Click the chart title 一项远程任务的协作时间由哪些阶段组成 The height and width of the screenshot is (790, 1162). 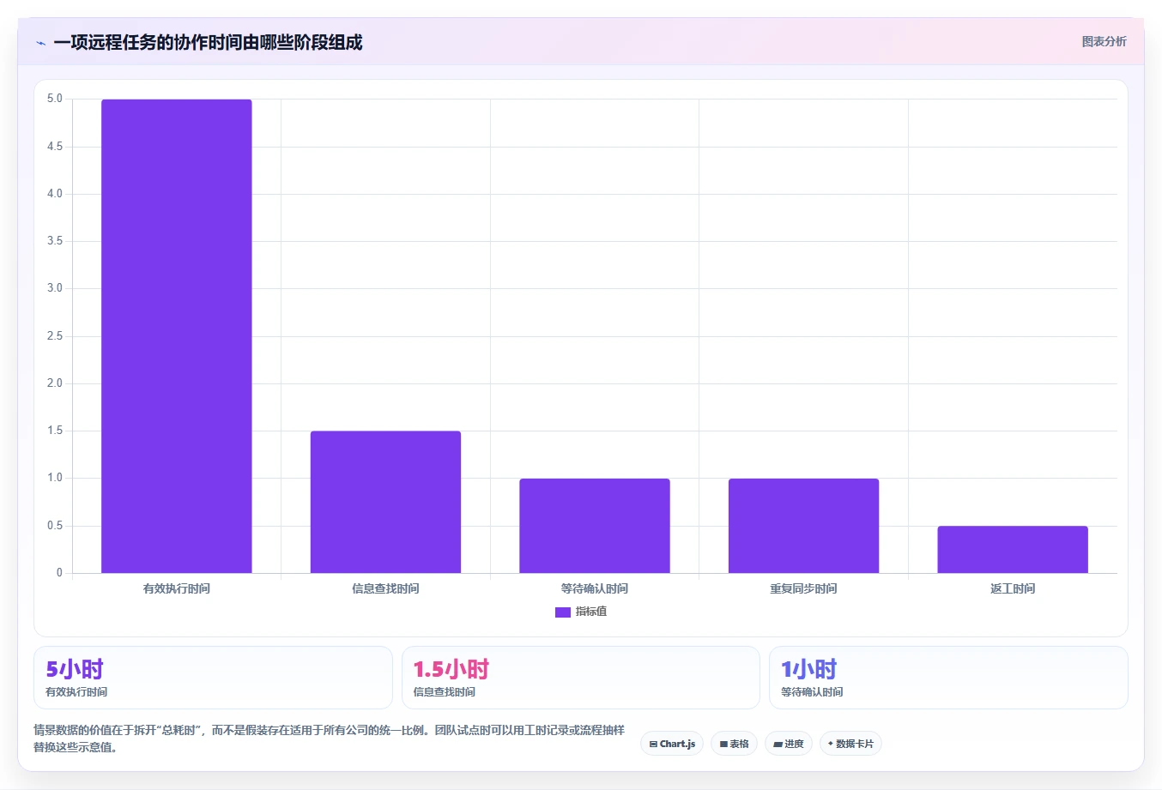[x=208, y=42]
